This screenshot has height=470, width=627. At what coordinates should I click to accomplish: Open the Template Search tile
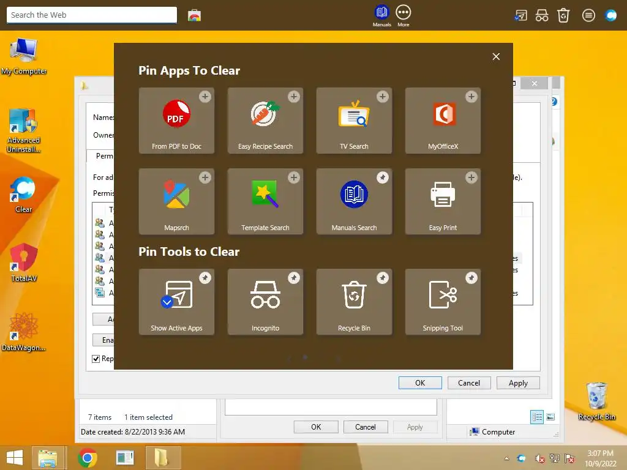click(265, 201)
